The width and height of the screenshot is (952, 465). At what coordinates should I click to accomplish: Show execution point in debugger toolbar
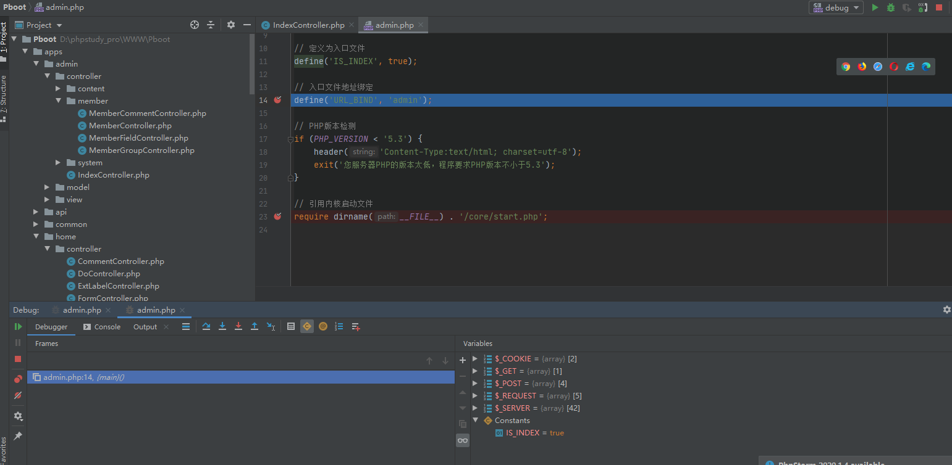[x=186, y=327]
